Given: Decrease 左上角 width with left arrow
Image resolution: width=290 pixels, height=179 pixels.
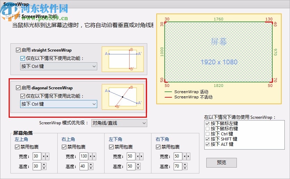Looking at the screenshot, I should click(44, 156).
